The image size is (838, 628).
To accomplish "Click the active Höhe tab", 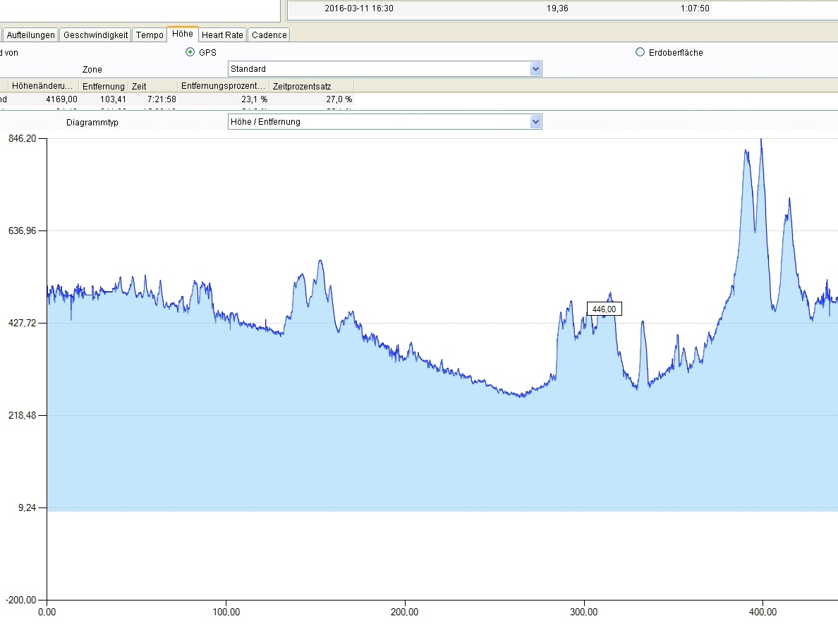I will point(182,35).
